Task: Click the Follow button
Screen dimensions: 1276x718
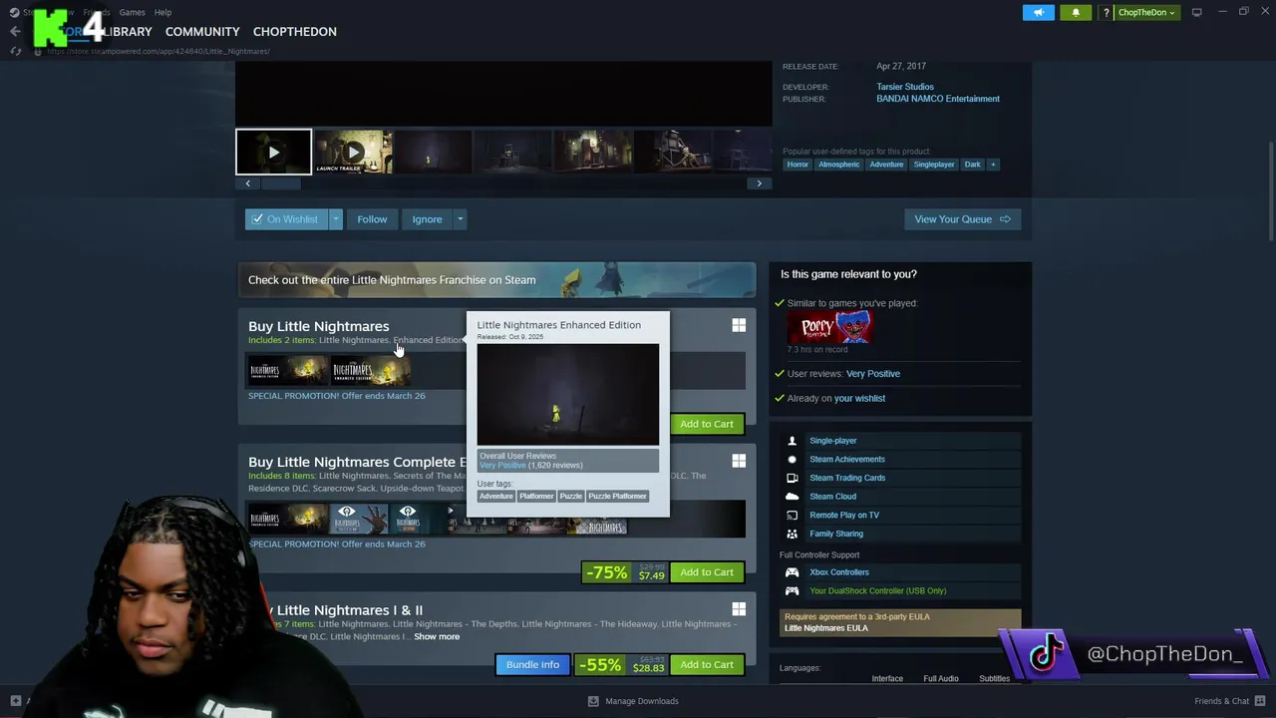Action: coord(372,219)
